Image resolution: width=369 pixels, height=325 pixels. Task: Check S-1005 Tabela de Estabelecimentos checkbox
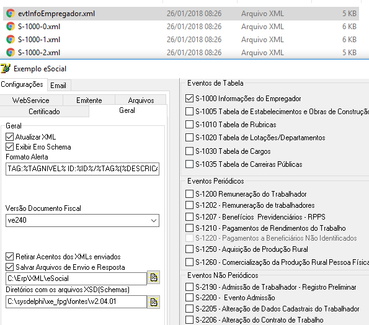point(189,111)
